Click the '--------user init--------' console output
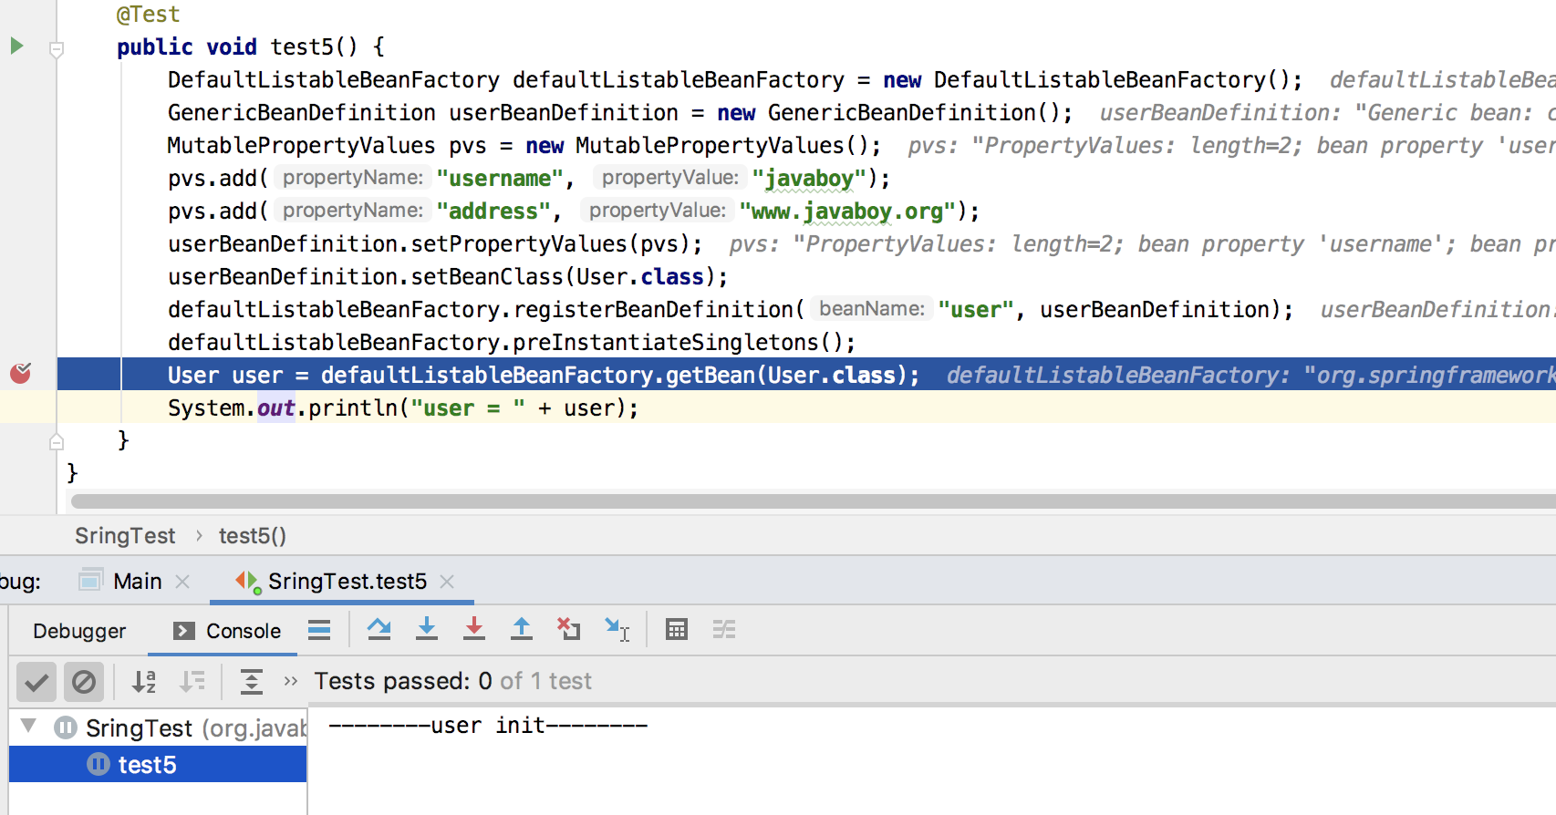This screenshot has height=815, width=1556. [x=488, y=726]
